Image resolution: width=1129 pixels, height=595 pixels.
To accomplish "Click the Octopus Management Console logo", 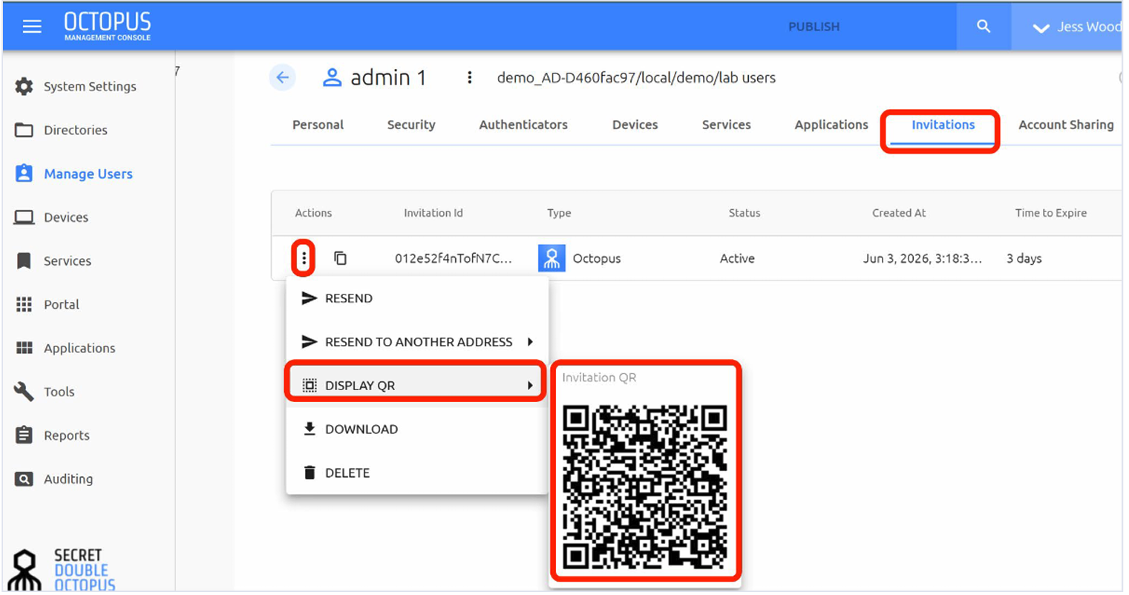I will point(107,26).
